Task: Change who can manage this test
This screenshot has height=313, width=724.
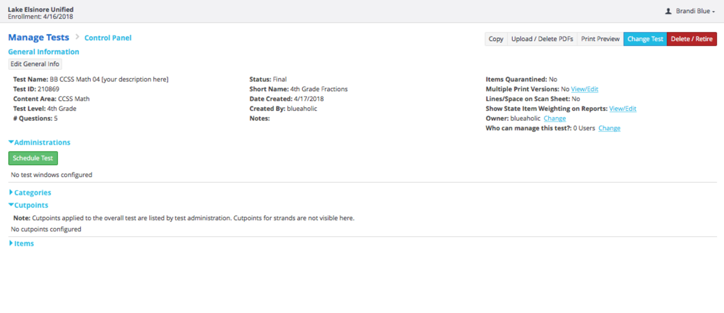Action: (609, 128)
